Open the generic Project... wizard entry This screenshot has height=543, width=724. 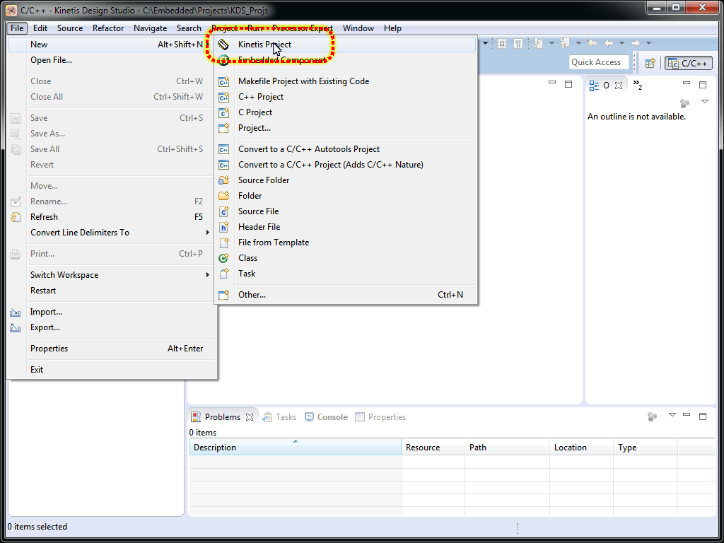click(x=345, y=128)
